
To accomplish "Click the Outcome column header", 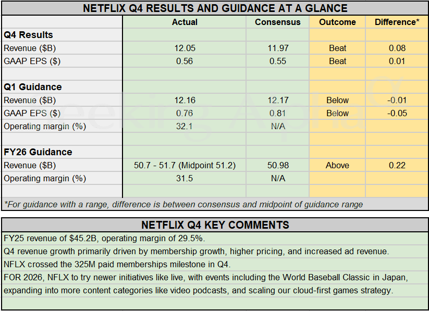I will point(337,22).
